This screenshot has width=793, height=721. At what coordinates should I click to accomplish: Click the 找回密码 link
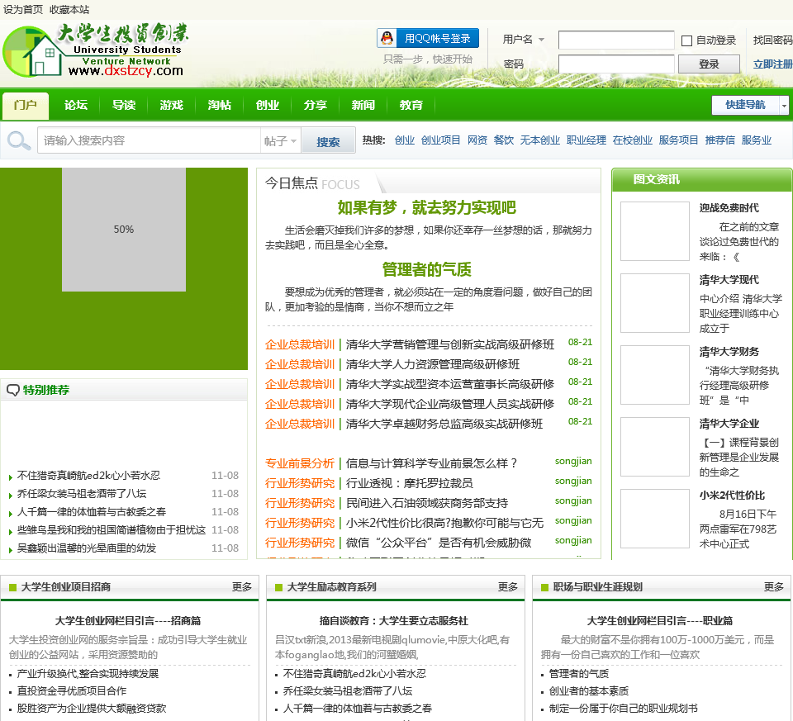[x=772, y=40]
